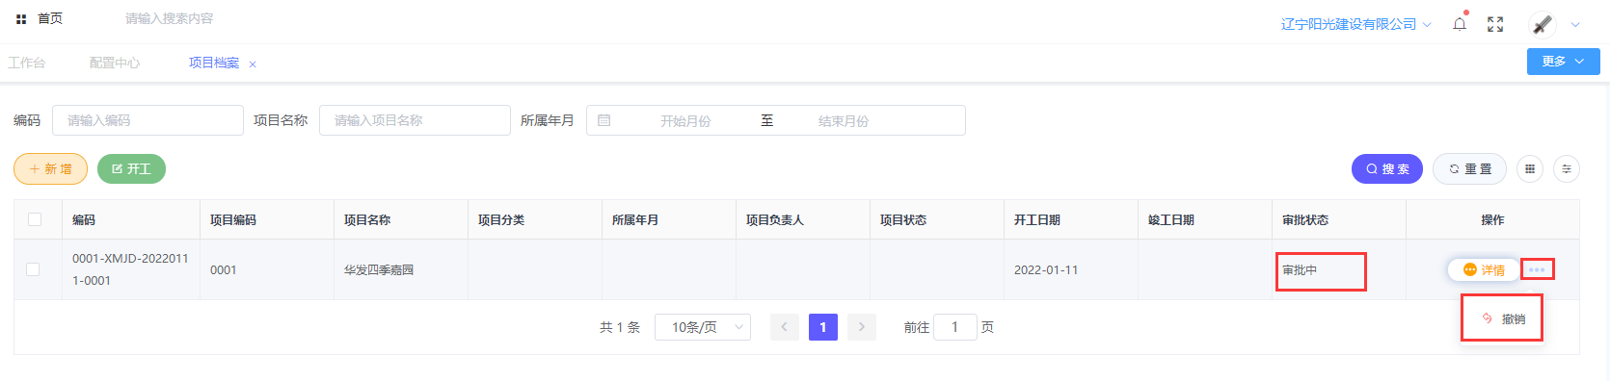Click the 搜索 button
The width and height of the screenshot is (1610, 381).
coord(1386,168)
